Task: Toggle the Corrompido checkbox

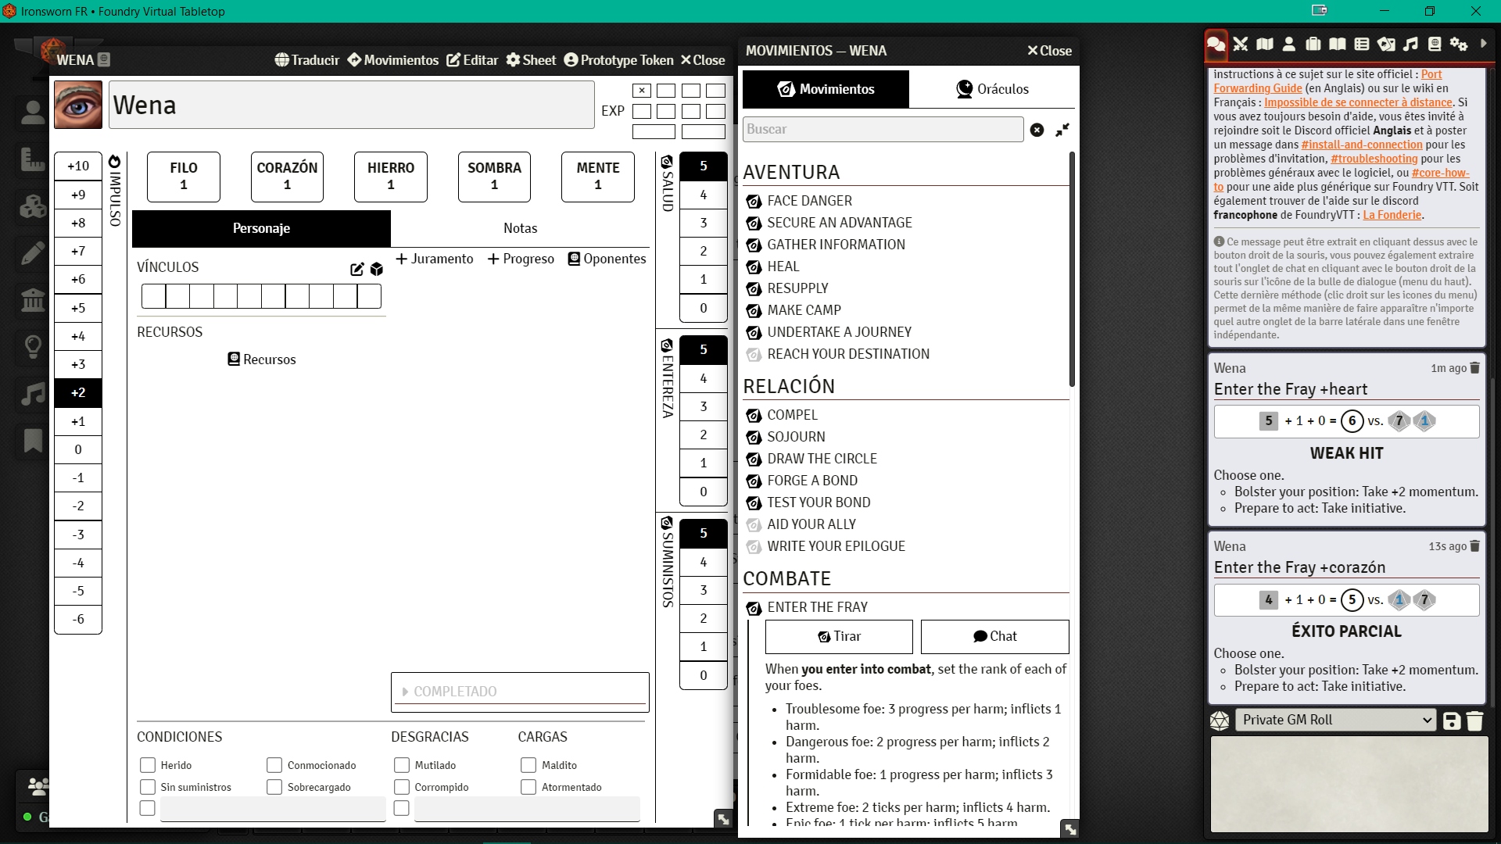Action: pyautogui.click(x=402, y=787)
